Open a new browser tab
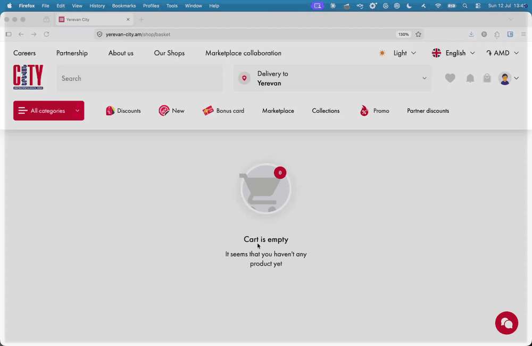Viewport: 532px width, 346px height. click(141, 19)
